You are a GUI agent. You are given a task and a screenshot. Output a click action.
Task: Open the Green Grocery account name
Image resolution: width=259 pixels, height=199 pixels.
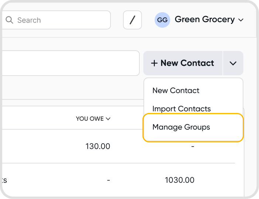click(204, 20)
